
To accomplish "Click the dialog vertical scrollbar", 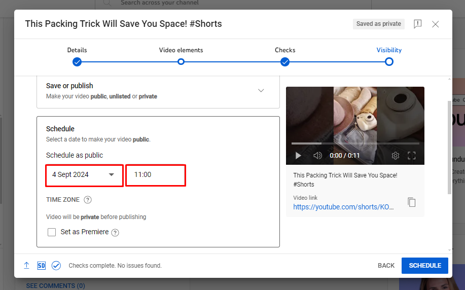I will 449,148.
